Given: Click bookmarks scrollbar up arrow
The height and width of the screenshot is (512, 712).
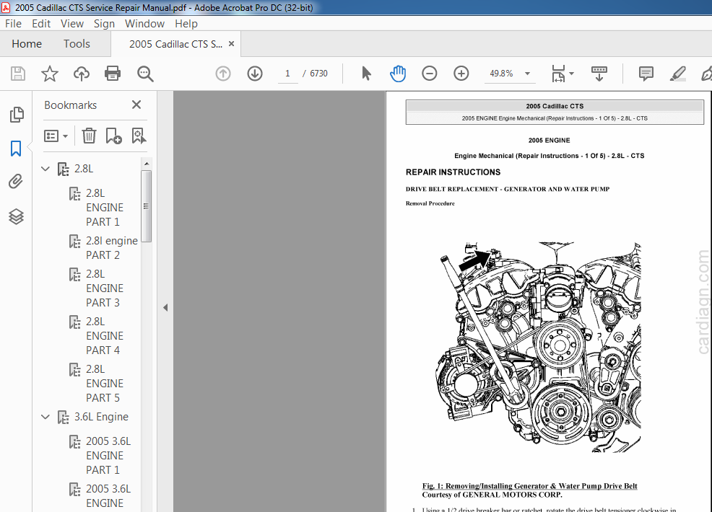Looking at the screenshot, I should [x=146, y=163].
